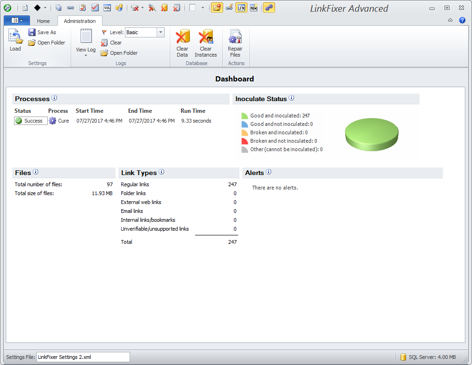Click the Load settings button
Viewport: 472px width, 365px height.
pos(15,40)
